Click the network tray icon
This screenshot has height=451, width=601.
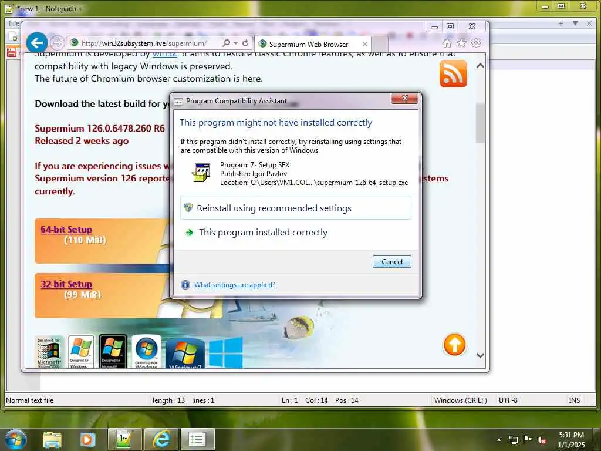(513, 440)
